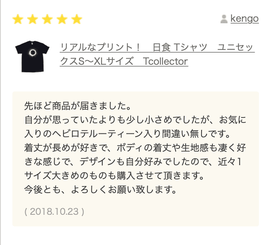The image size is (269, 245).
Task: Click the user avatar icon beside kengo
Action: [224, 19]
